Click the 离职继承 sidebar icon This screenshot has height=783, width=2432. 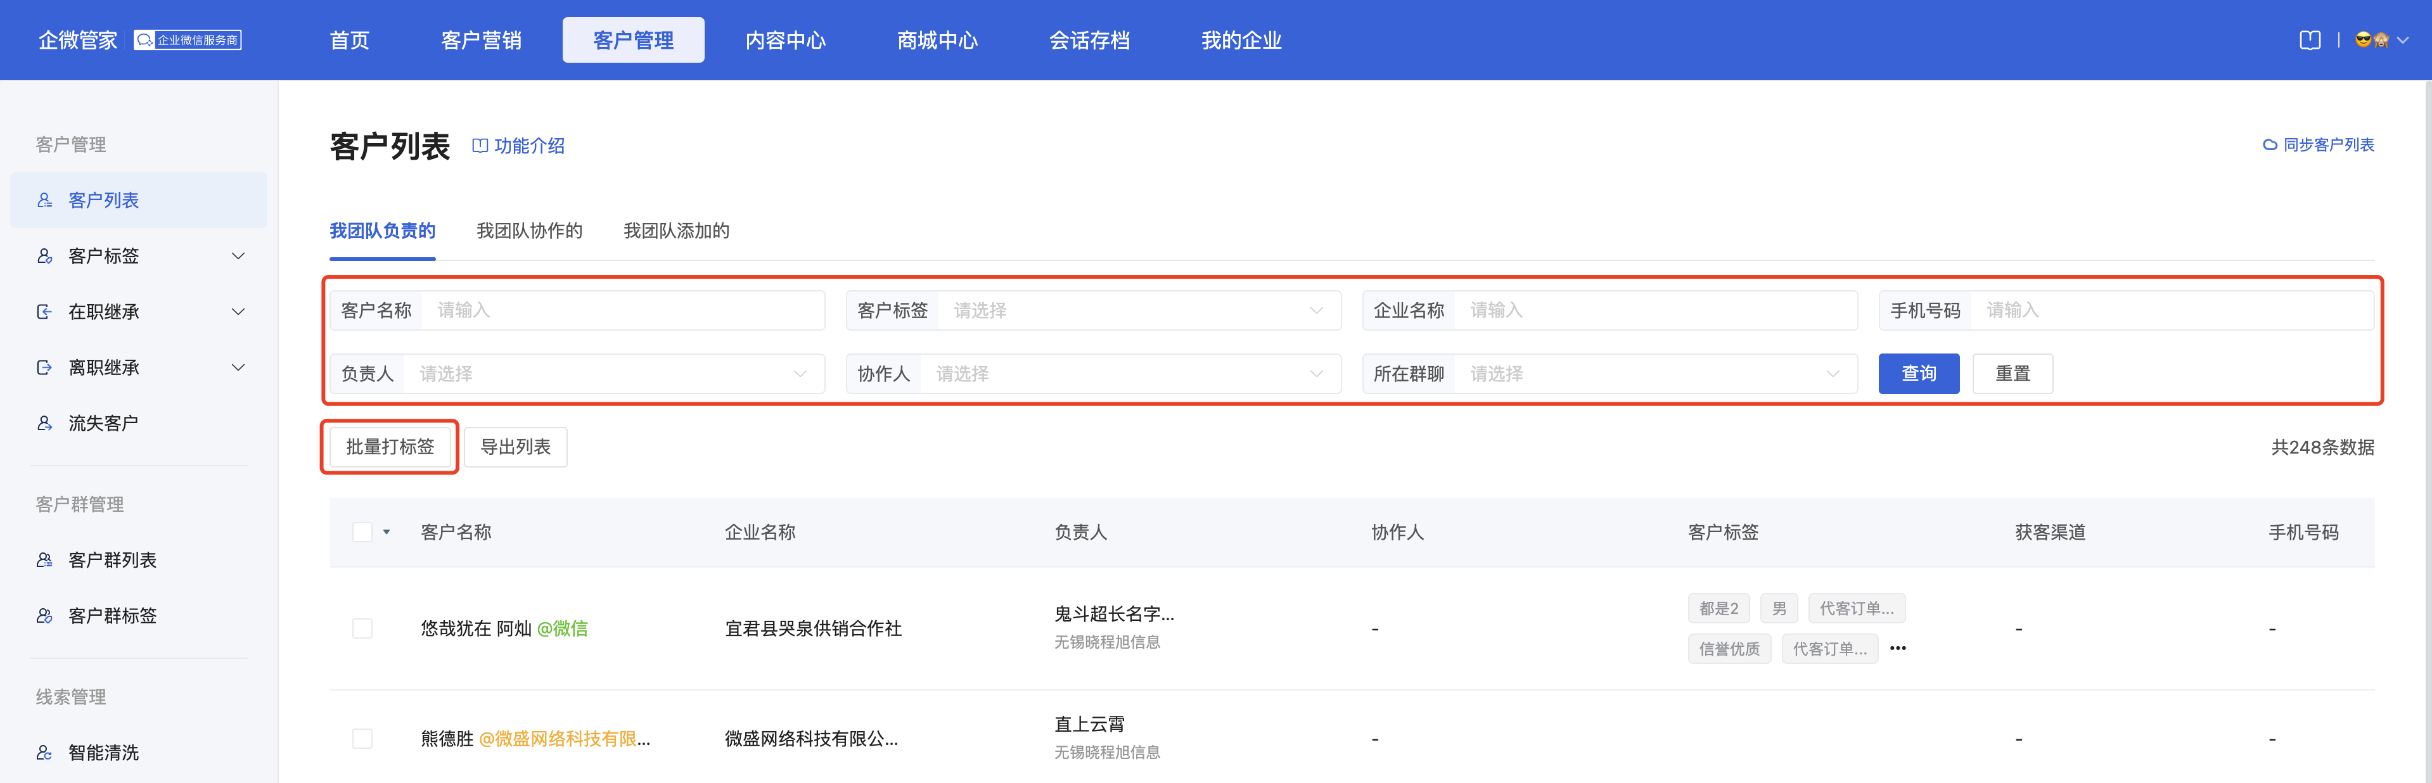pyautogui.click(x=44, y=367)
